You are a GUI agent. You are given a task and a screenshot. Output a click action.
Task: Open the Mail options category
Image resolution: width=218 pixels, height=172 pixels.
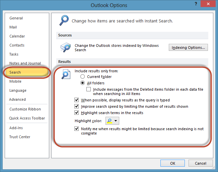tap(13, 27)
